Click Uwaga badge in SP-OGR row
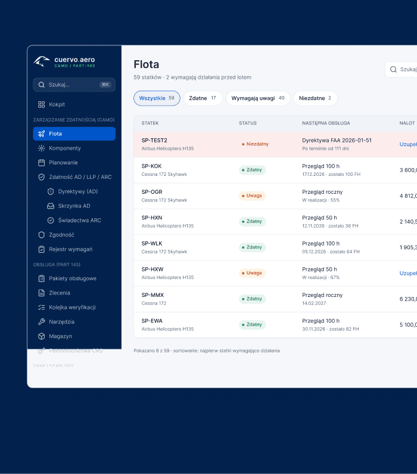The height and width of the screenshot is (474, 417). [253, 196]
